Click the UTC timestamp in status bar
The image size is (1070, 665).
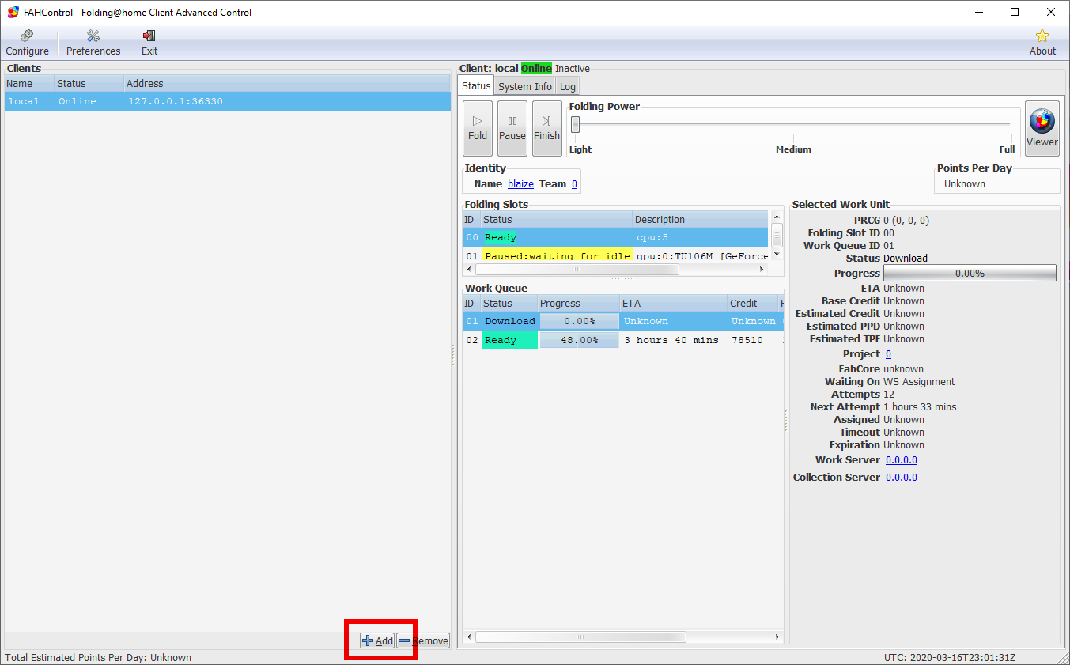tap(950, 657)
